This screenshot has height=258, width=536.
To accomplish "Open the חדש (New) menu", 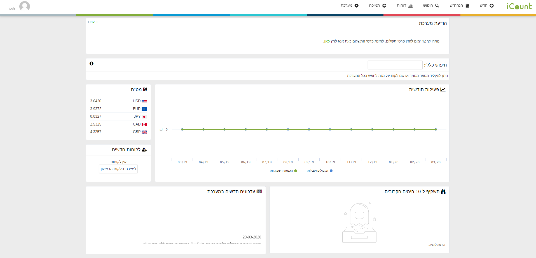I will [x=486, y=6].
